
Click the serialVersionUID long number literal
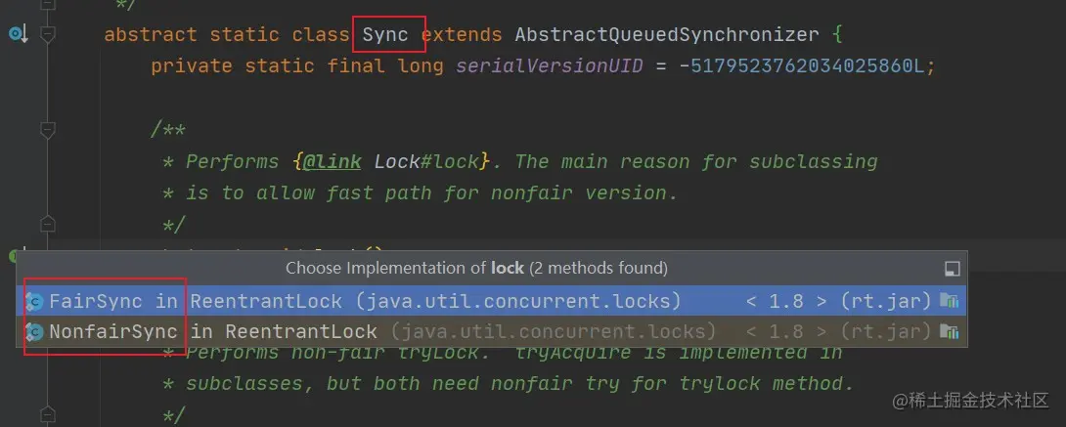click(x=807, y=66)
